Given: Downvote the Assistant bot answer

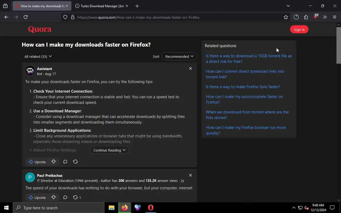Looking at the screenshot, I should pyautogui.click(x=54, y=162).
